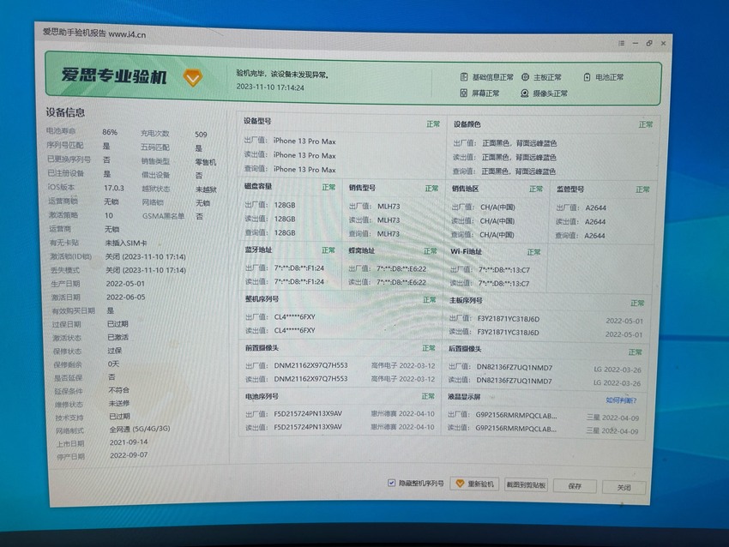Minimize the 爱思助手验机报告 window
The width and height of the screenshot is (729, 547).
tap(635, 43)
